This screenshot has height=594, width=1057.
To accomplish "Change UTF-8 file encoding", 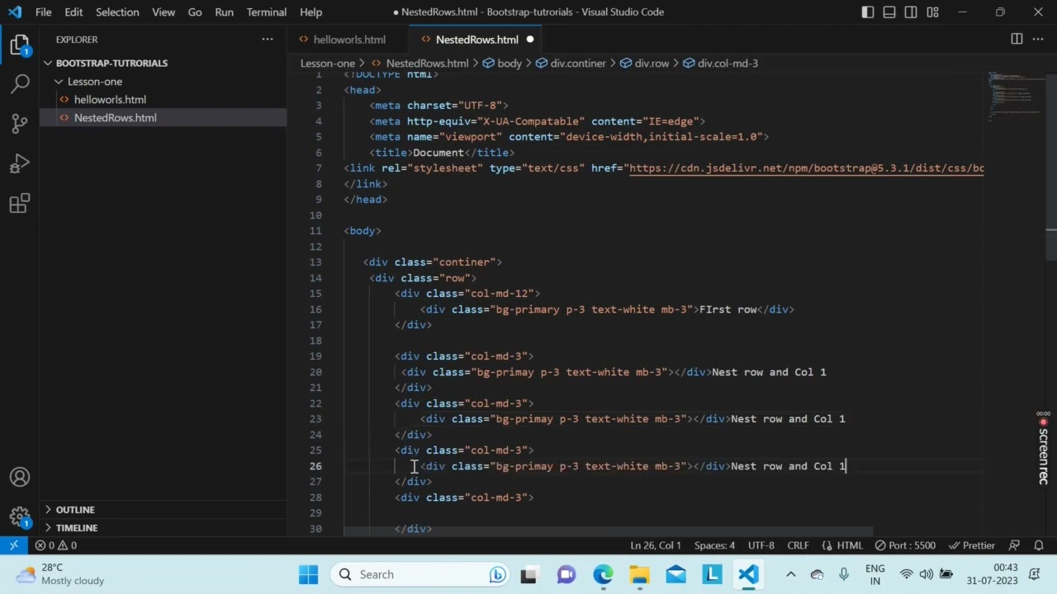I will pos(761,545).
